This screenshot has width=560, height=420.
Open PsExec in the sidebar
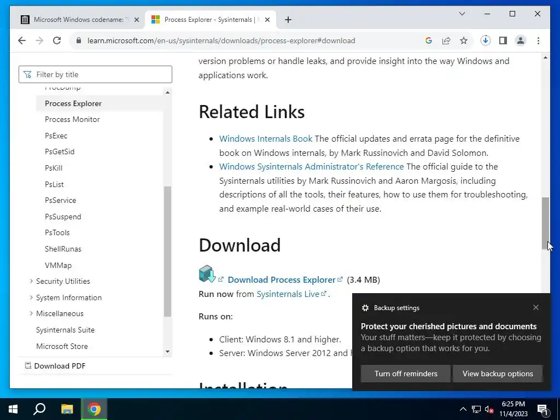[x=56, y=136]
